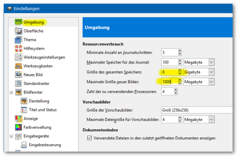The height and width of the screenshot is (158, 239).
Task: Click the Anzeige monitor icon
Action: tap(19, 119)
